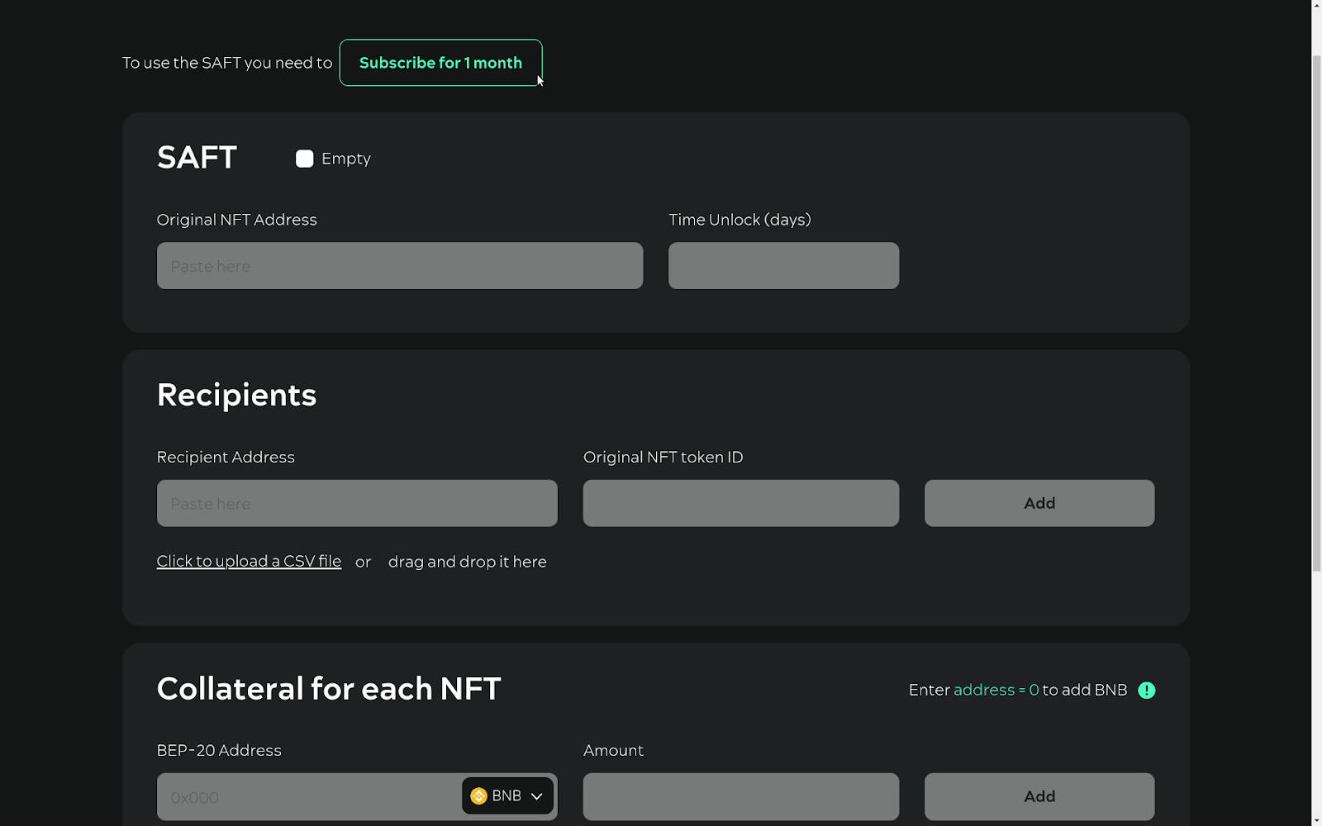The image size is (1322, 826).
Task: Open the Click to upload a CSV file link
Action: click(x=249, y=561)
